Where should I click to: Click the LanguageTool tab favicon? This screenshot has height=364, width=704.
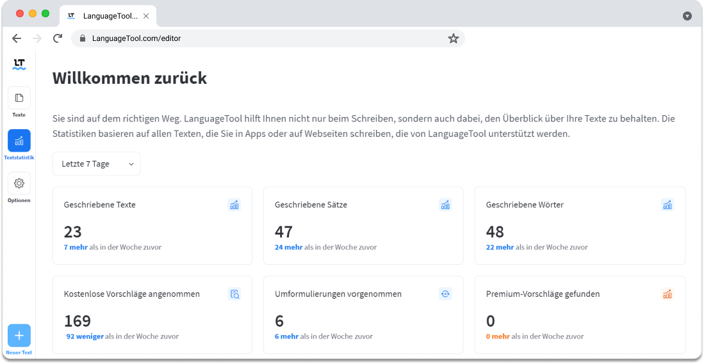click(71, 16)
